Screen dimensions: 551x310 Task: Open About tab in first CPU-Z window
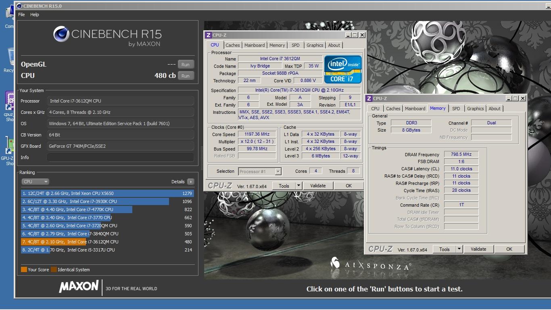334,45
